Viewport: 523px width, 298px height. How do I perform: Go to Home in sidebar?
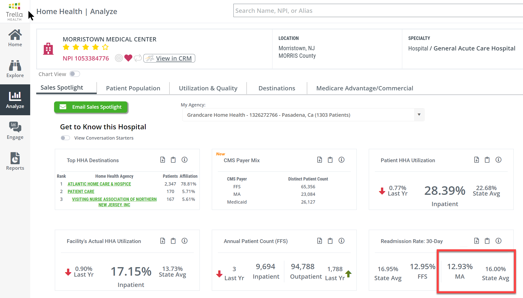pyautogui.click(x=15, y=38)
